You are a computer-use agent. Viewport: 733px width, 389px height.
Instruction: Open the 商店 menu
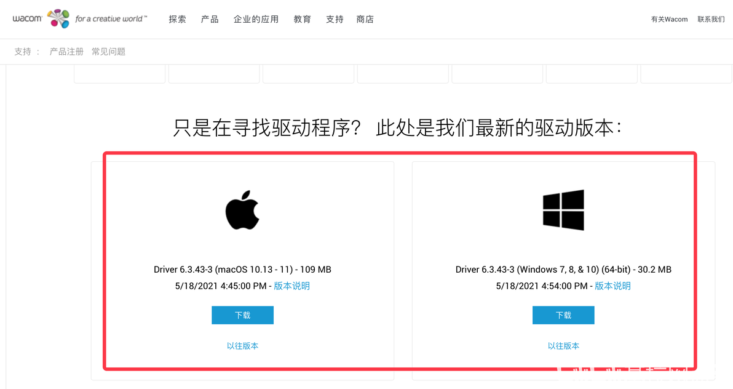click(x=365, y=19)
